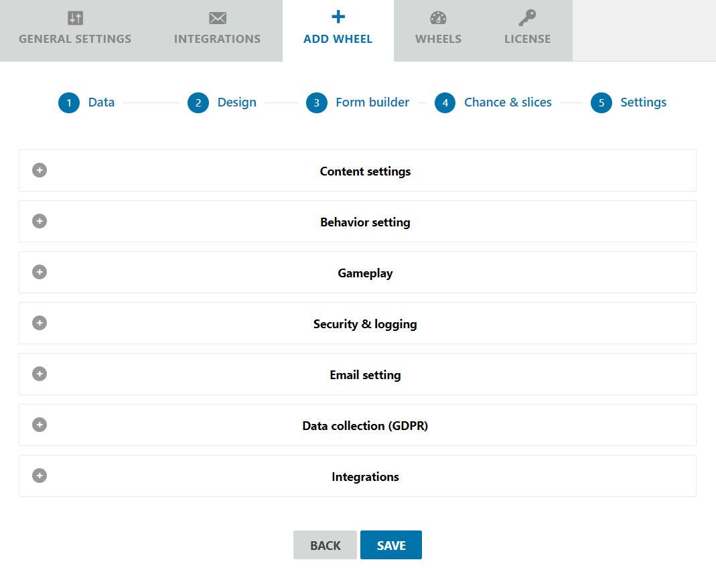
Task: Switch to the Integrations tab
Action: tap(218, 31)
